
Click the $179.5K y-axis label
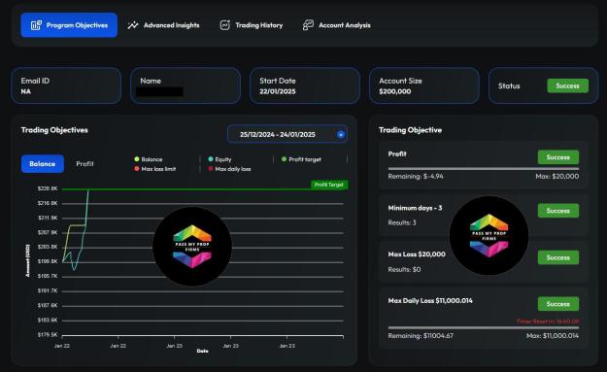[x=48, y=334]
